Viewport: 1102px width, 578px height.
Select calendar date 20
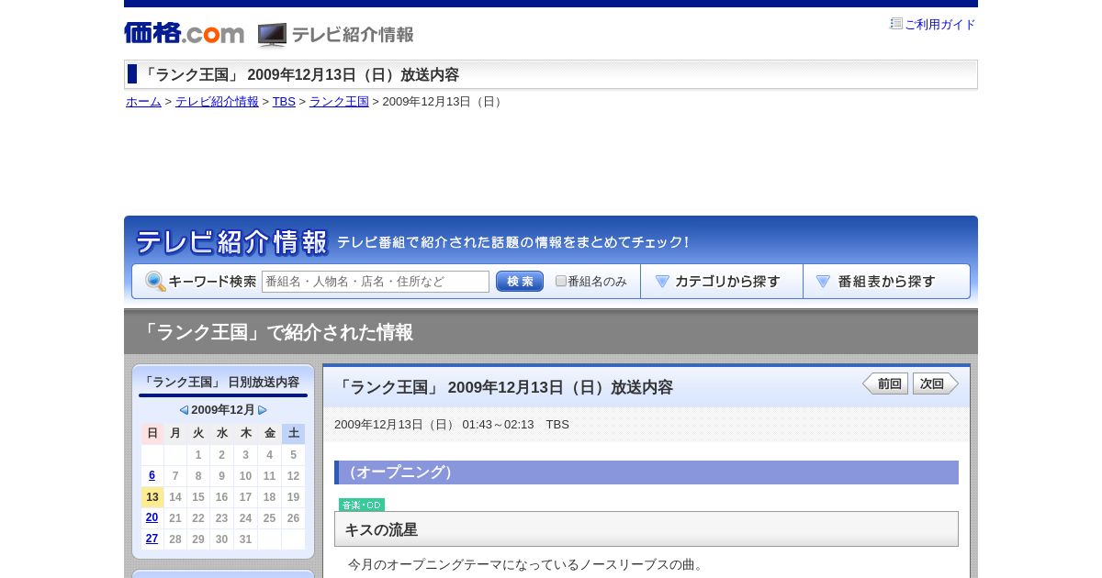coord(152,518)
